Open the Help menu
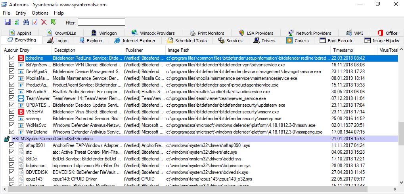 pyautogui.click(x=59, y=13)
